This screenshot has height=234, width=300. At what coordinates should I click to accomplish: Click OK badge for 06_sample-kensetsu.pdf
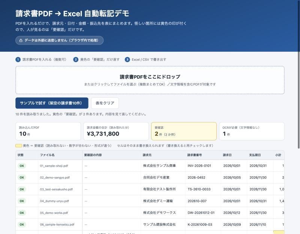(22, 225)
